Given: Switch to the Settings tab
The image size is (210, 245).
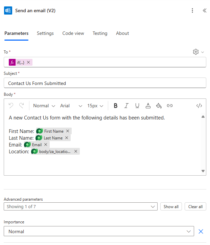Looking at the screenshot, I should [x=45, y=33].
